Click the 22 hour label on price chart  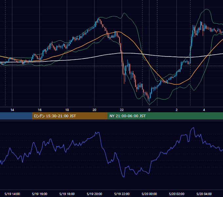[122, 110]
